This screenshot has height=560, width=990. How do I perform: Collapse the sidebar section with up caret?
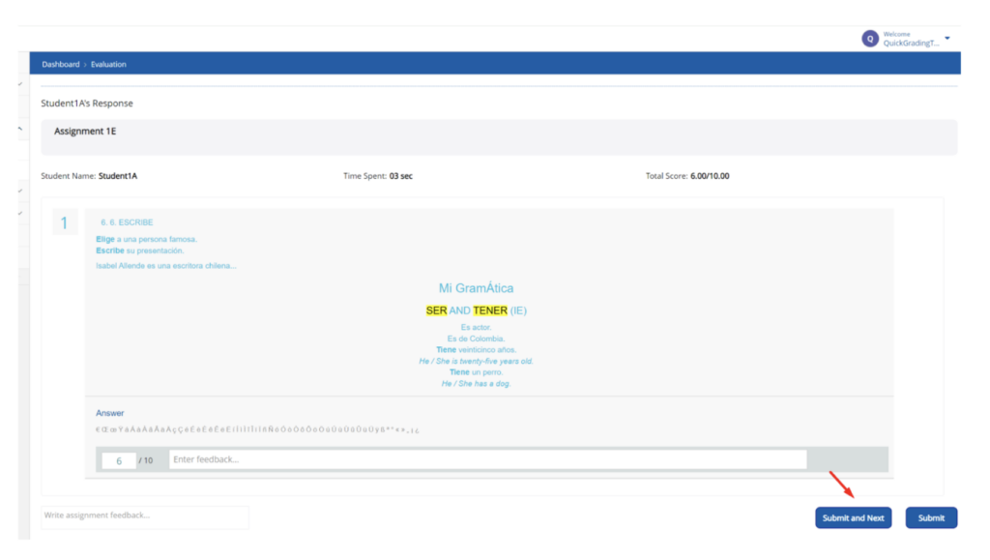(x=20, y=128)
